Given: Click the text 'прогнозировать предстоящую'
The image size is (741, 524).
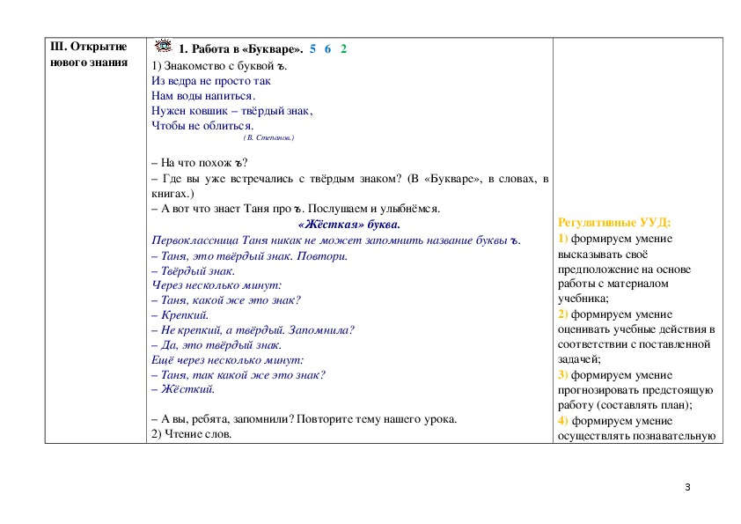Looking at the screenshot, I should pyautogui.click(x=635, y=390).
